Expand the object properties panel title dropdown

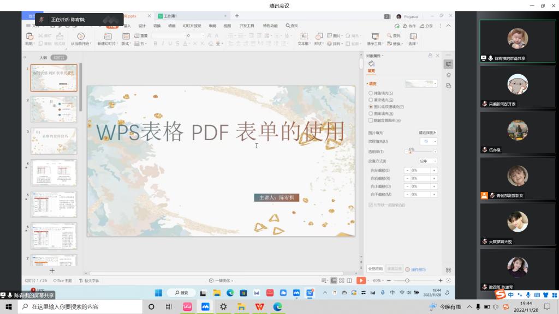374,56
